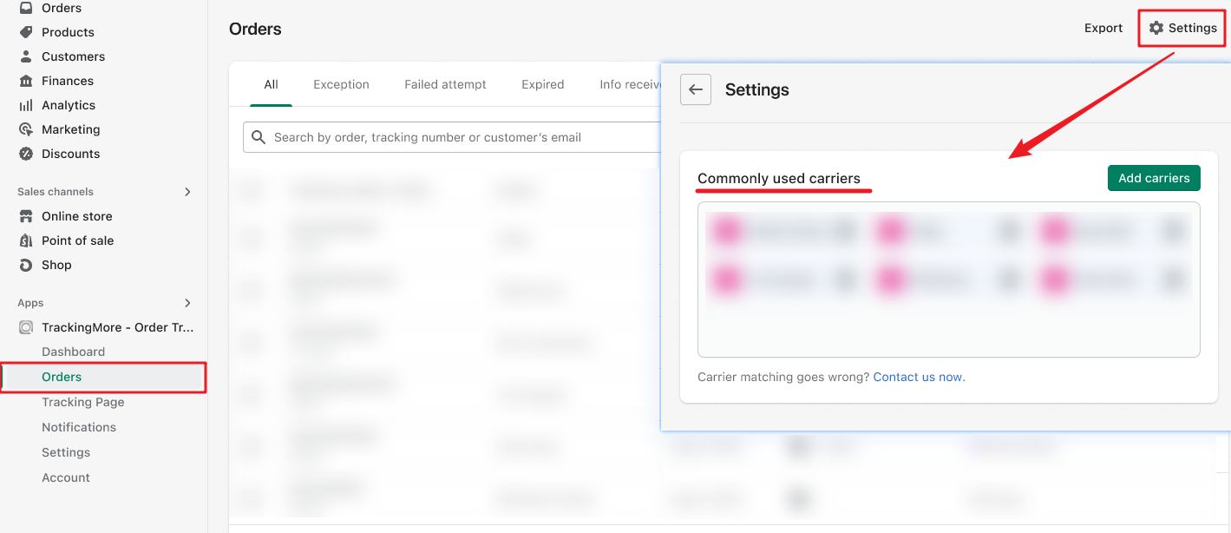Go back using Settings panel arrow
The height and width of the screenshot is (533, 1231).
point(696,89)
